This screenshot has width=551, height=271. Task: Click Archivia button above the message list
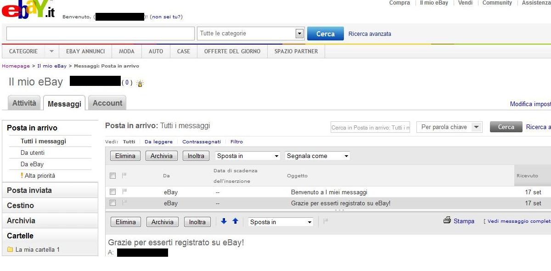pos(162,156)
